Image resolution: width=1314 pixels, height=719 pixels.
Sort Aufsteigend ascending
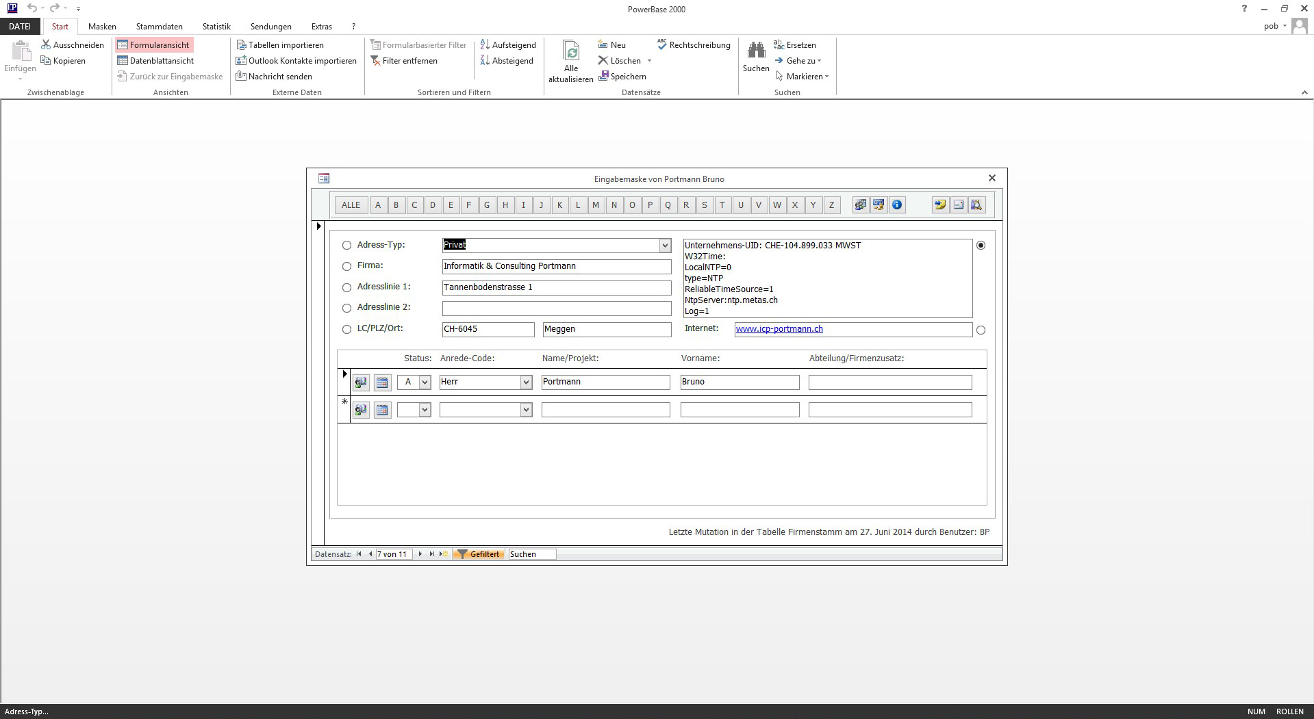508,45
